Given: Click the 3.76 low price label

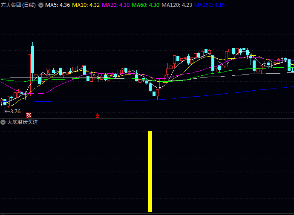Looking at the screenshot, I should tap(15, 112).
